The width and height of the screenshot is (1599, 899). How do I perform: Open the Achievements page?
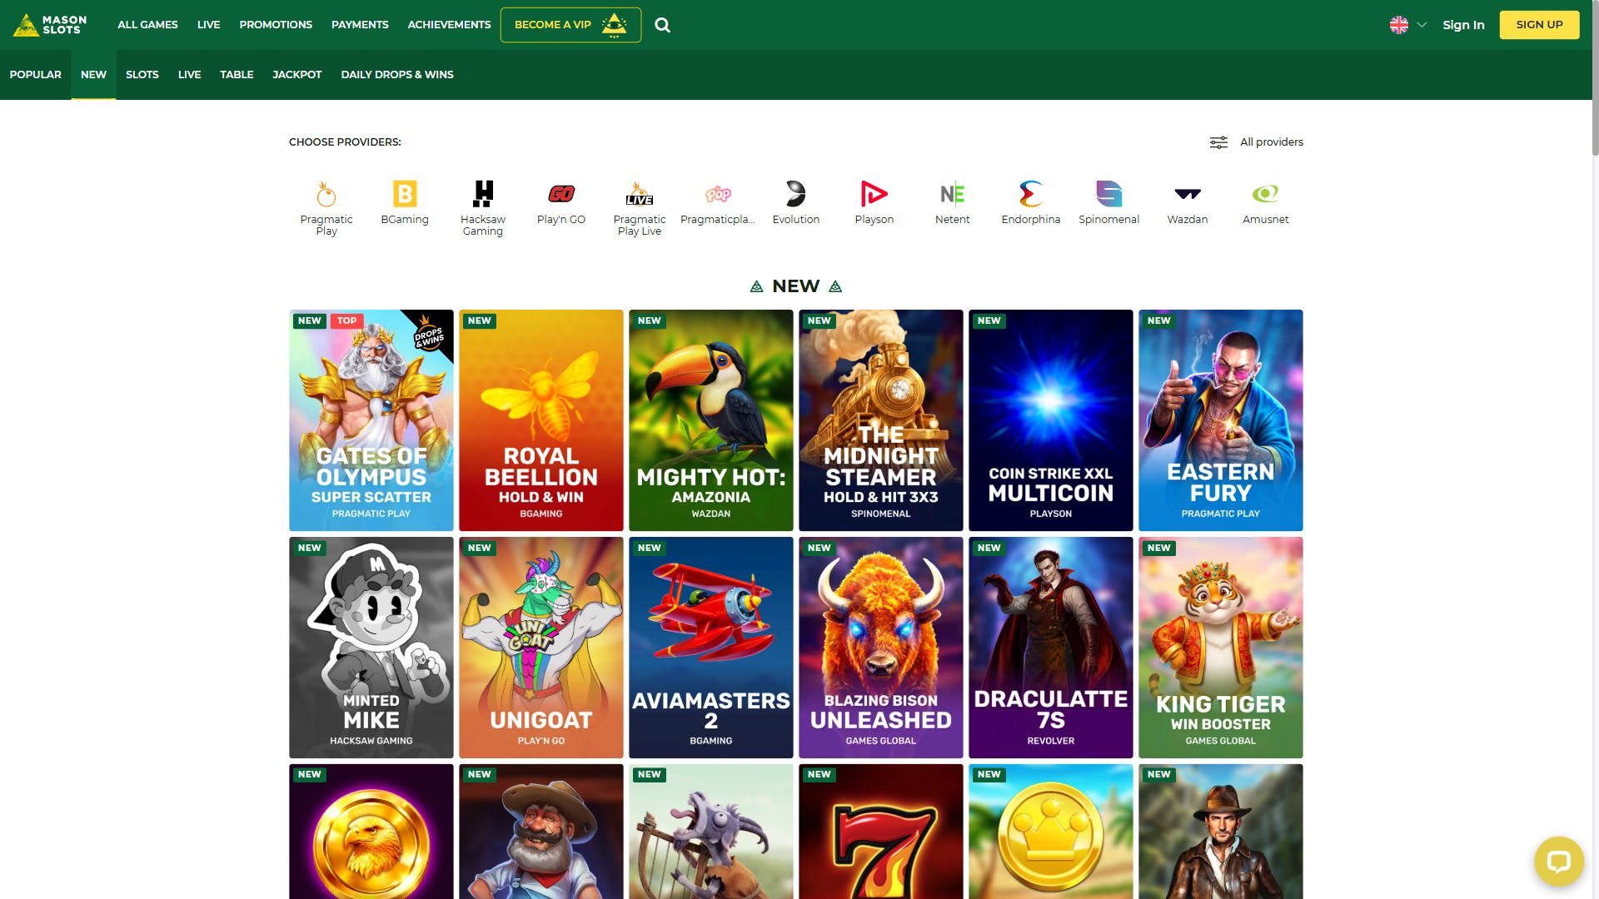pos(449,25)
